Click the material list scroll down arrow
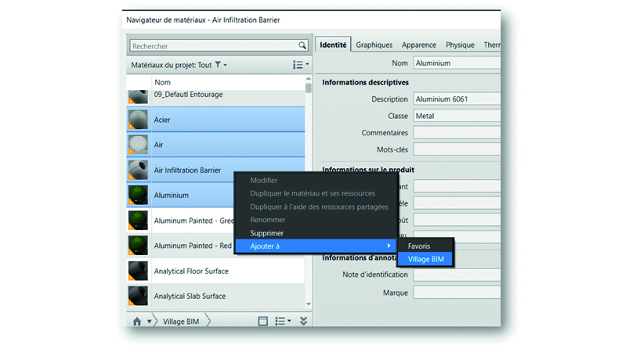 tap(309, 304)
